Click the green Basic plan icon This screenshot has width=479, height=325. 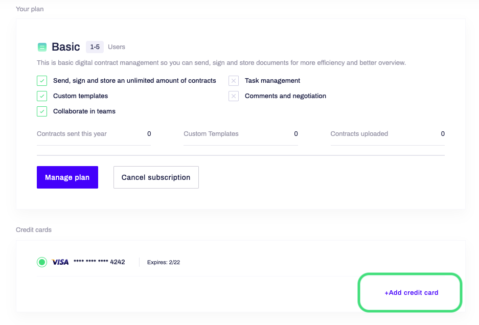pyautogui.click(x=42, y=47)
